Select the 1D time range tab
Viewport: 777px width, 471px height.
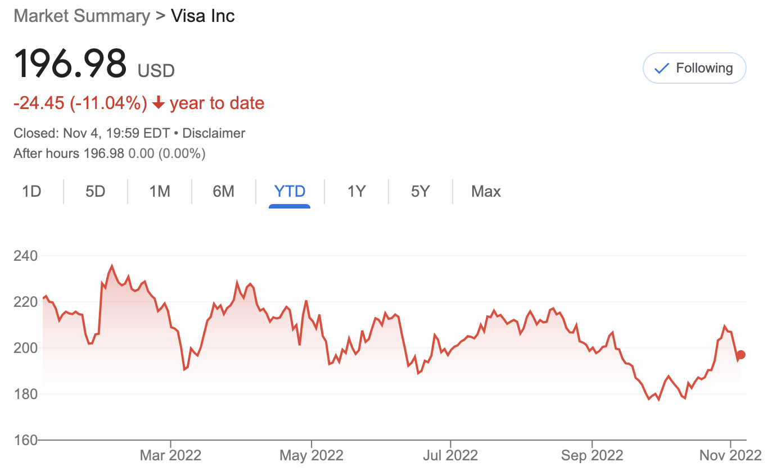tap(31, 192)
